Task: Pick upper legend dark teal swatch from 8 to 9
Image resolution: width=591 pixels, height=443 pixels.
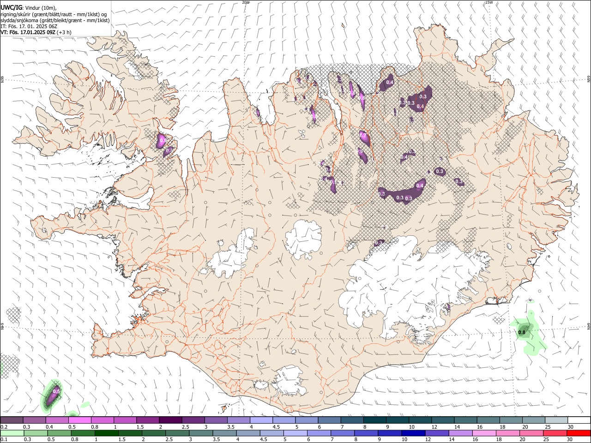Action: (x=375, y=420)
